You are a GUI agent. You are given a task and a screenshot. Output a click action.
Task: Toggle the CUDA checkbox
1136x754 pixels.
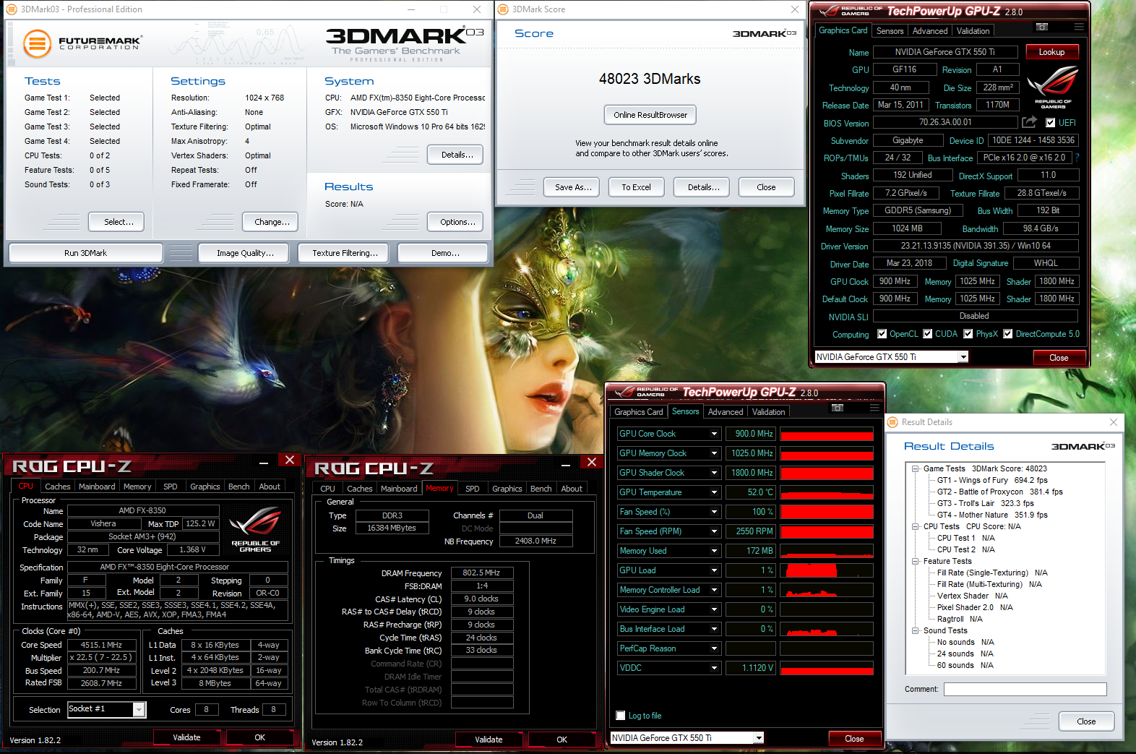click(927, 334)
